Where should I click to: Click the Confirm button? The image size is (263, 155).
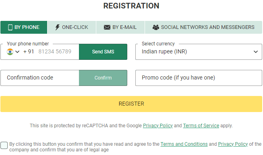point(103,78)
